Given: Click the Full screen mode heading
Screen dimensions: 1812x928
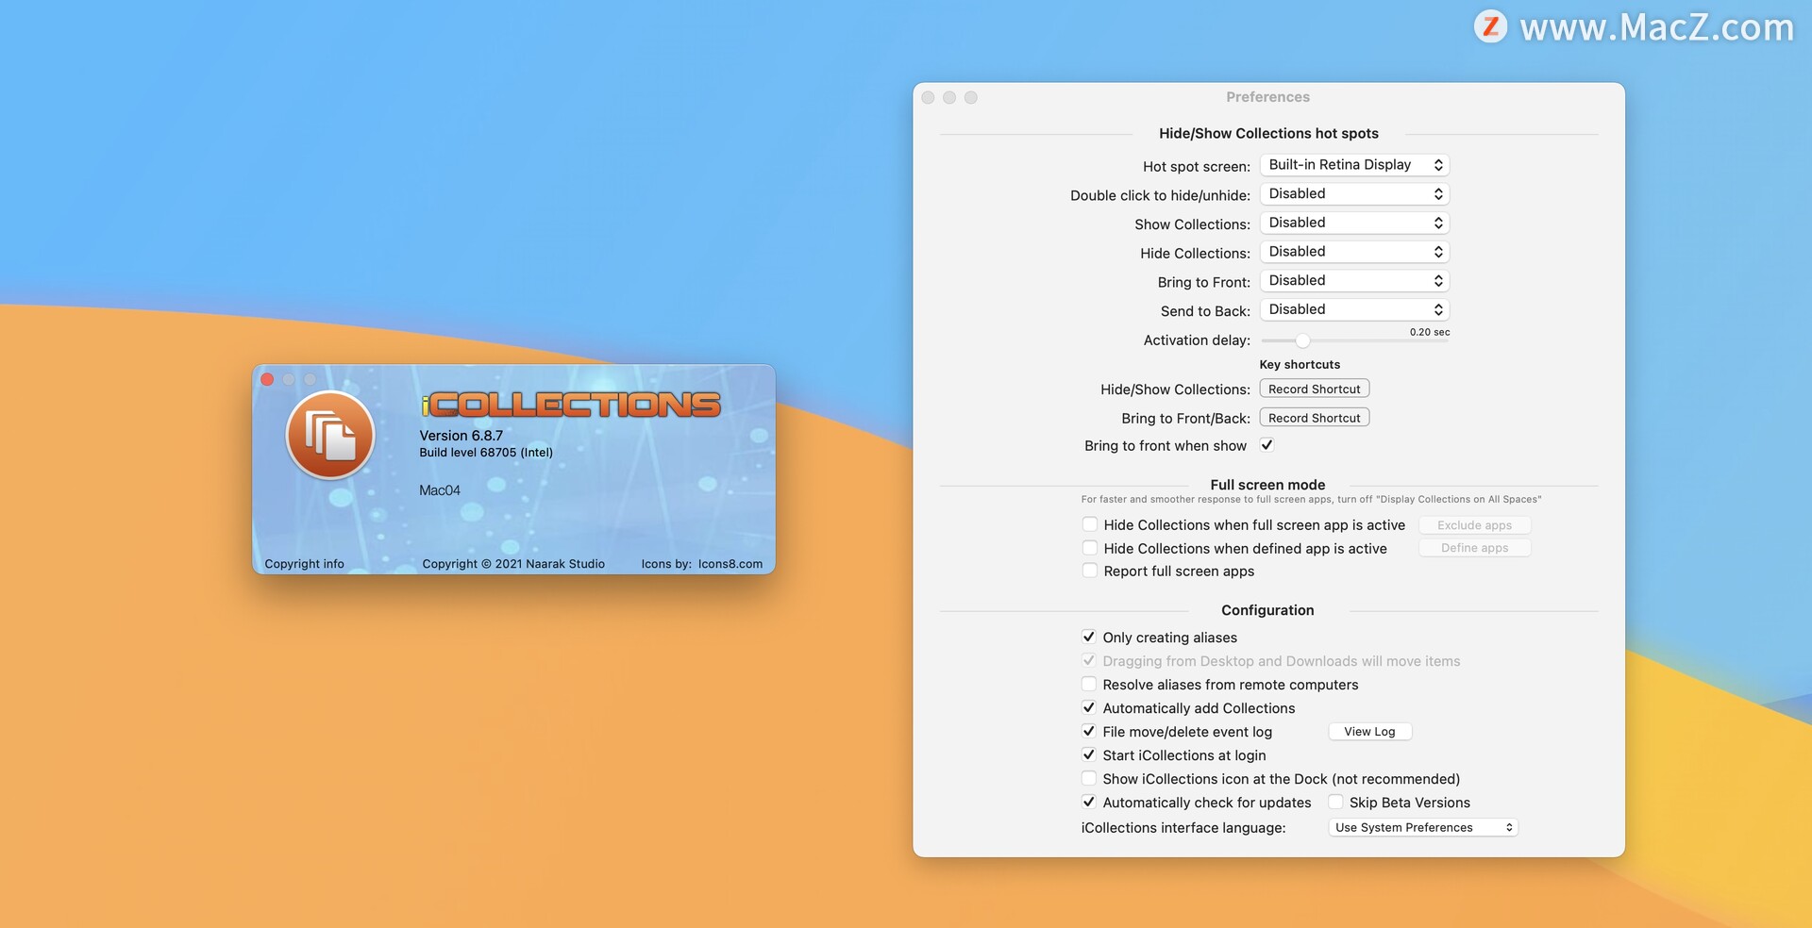Looking at the screenshot, I should point(1267,485).
